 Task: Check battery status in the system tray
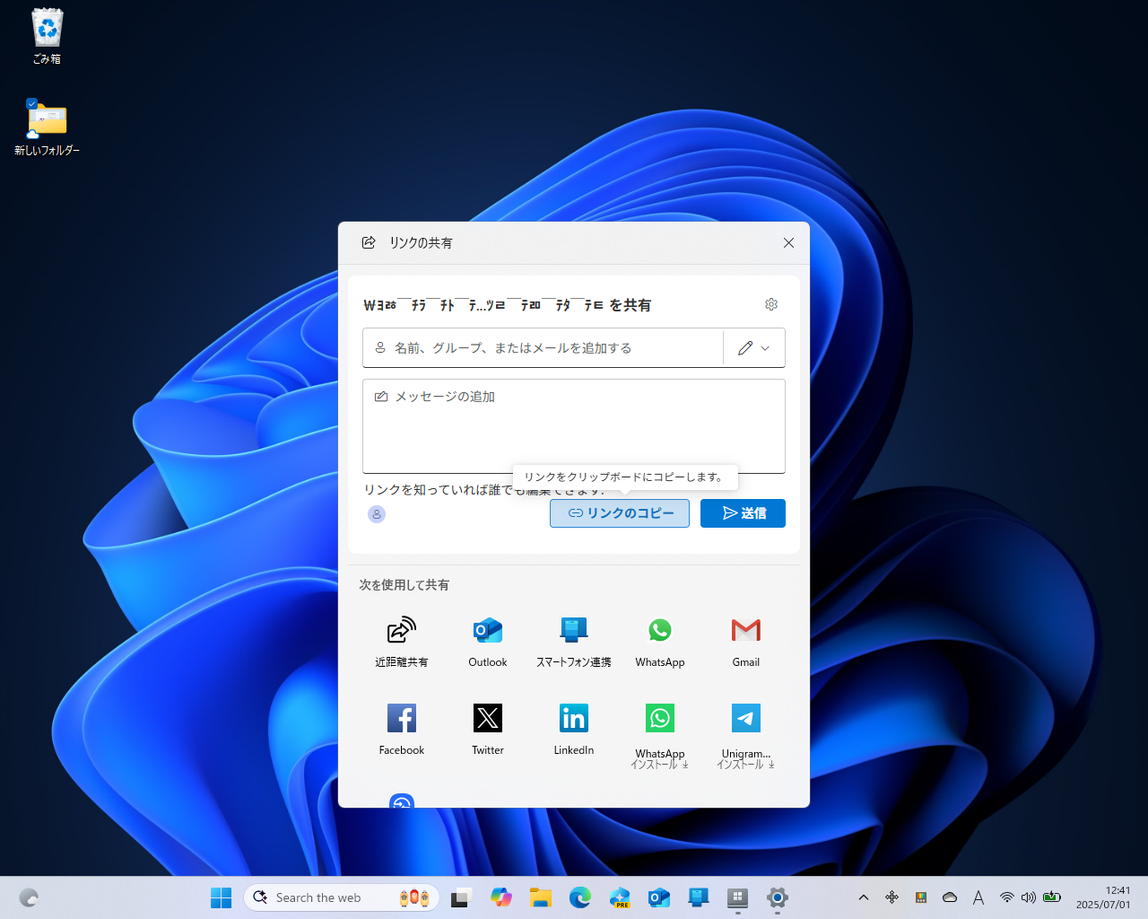tap(1052, 897)
